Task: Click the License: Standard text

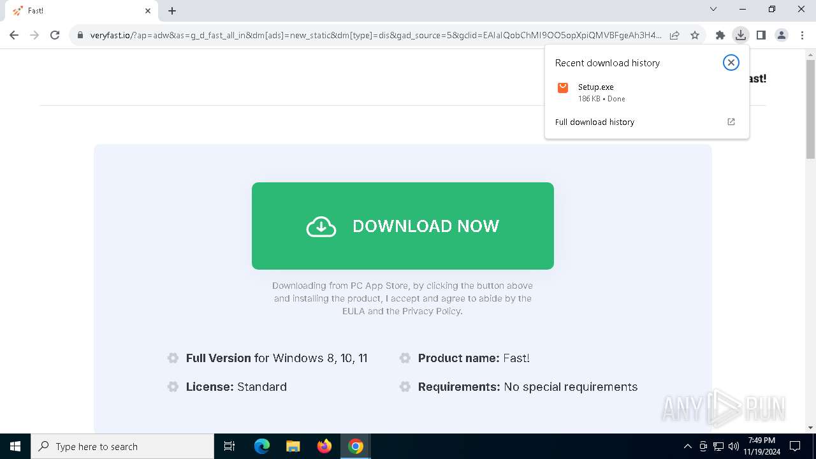Action: pos(237,387)
